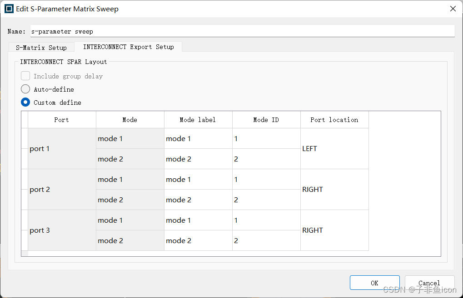Image resolution: width=463 pixels, height=298 pixels.
Task: Open port 1 LEFT port location cell
Action: [334, 149]
